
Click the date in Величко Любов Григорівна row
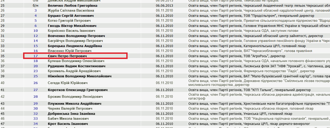pos(164,5)
